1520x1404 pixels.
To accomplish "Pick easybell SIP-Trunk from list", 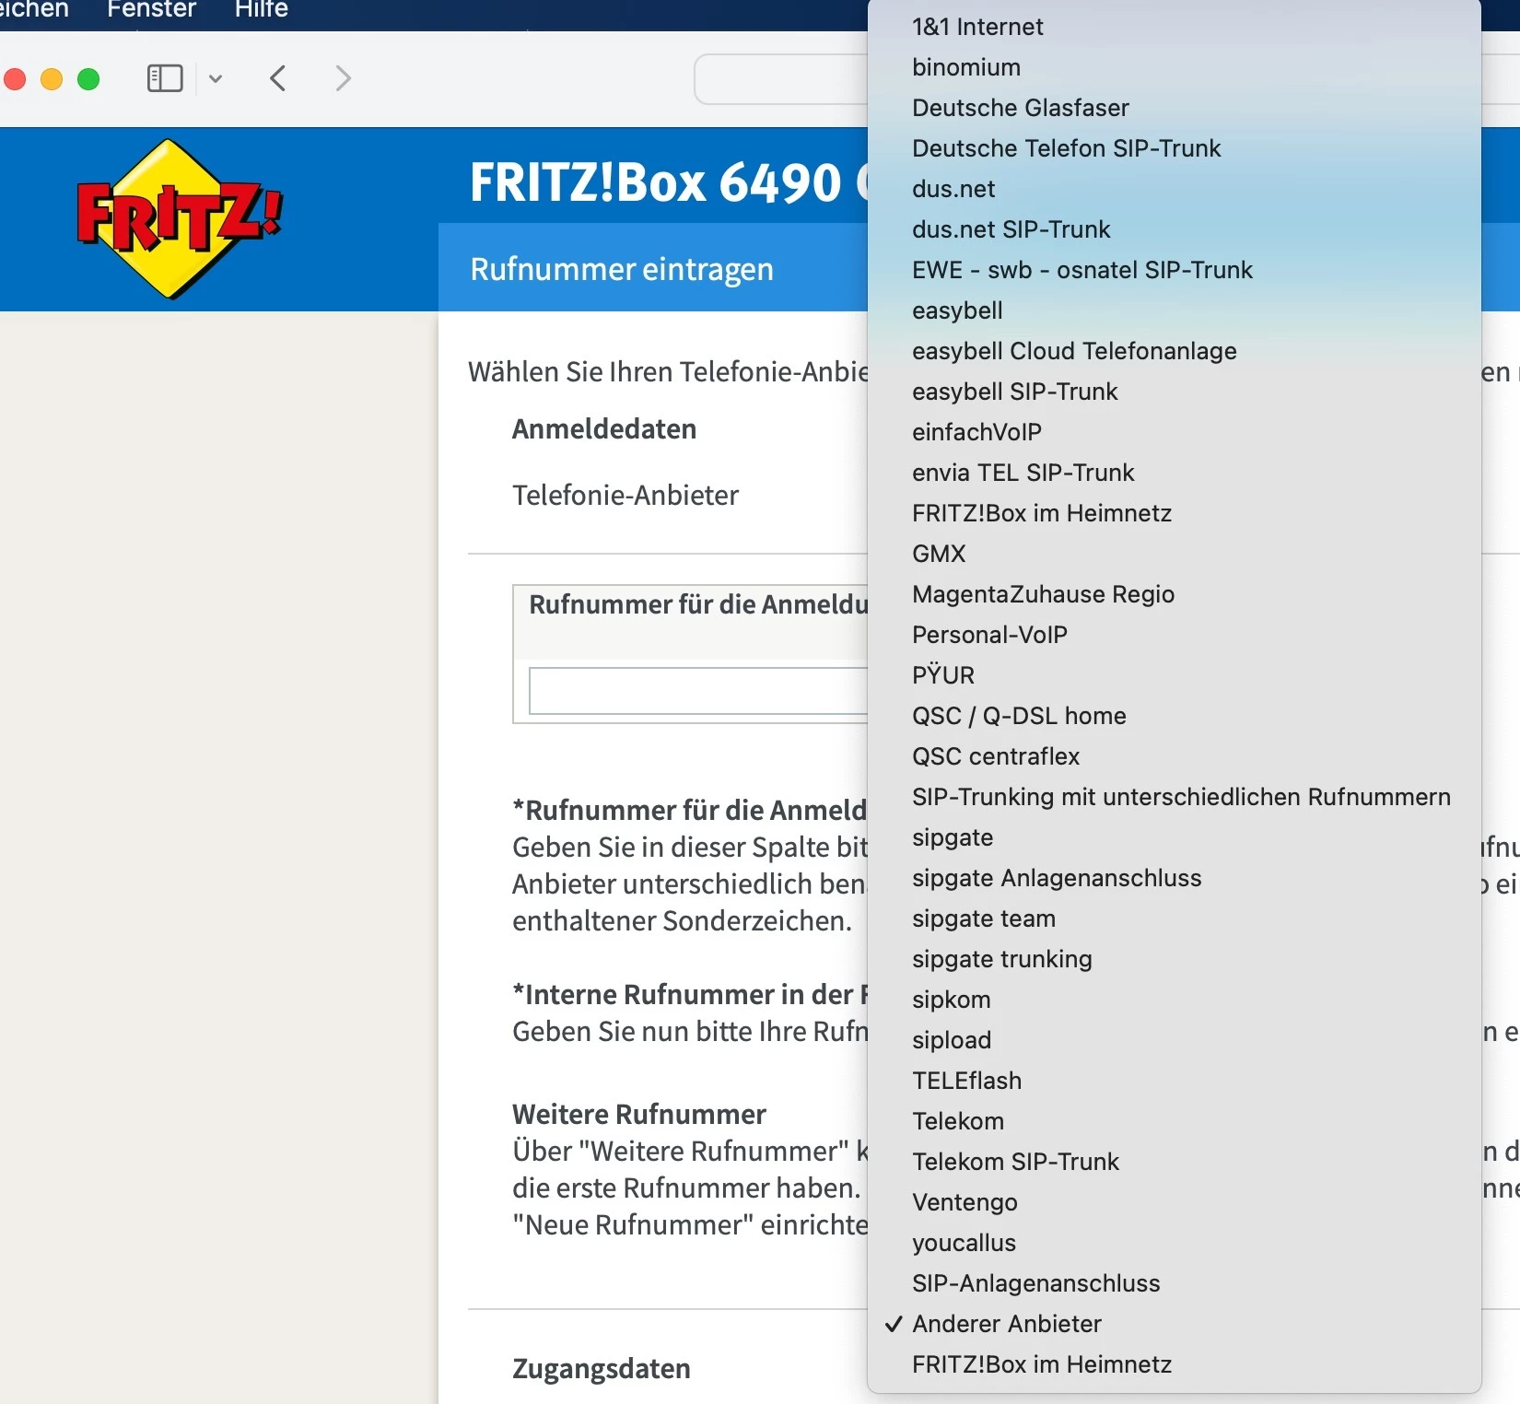I will point(1175,392).
